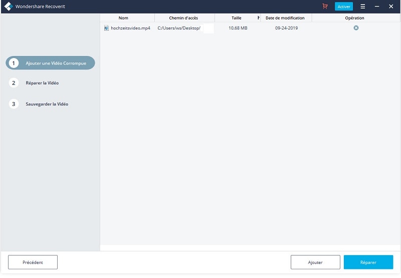The image size is (401, 278).
Task: Close the Recoverit window
Action: coord(391,6)
